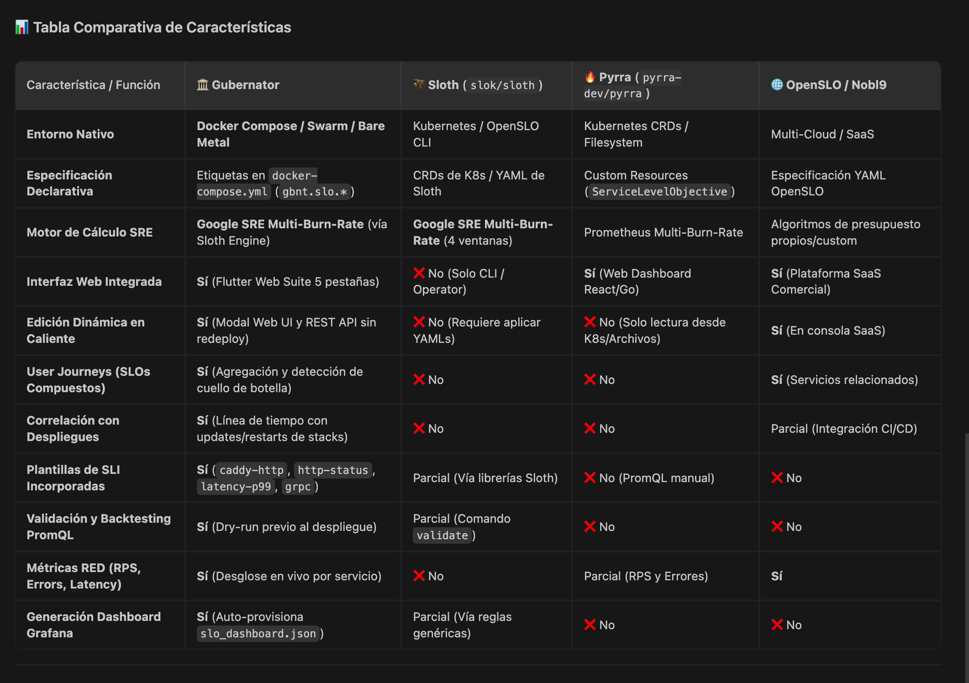
Task: Click the "Especificación Declarativa" row label
Action: coord(69,183)
